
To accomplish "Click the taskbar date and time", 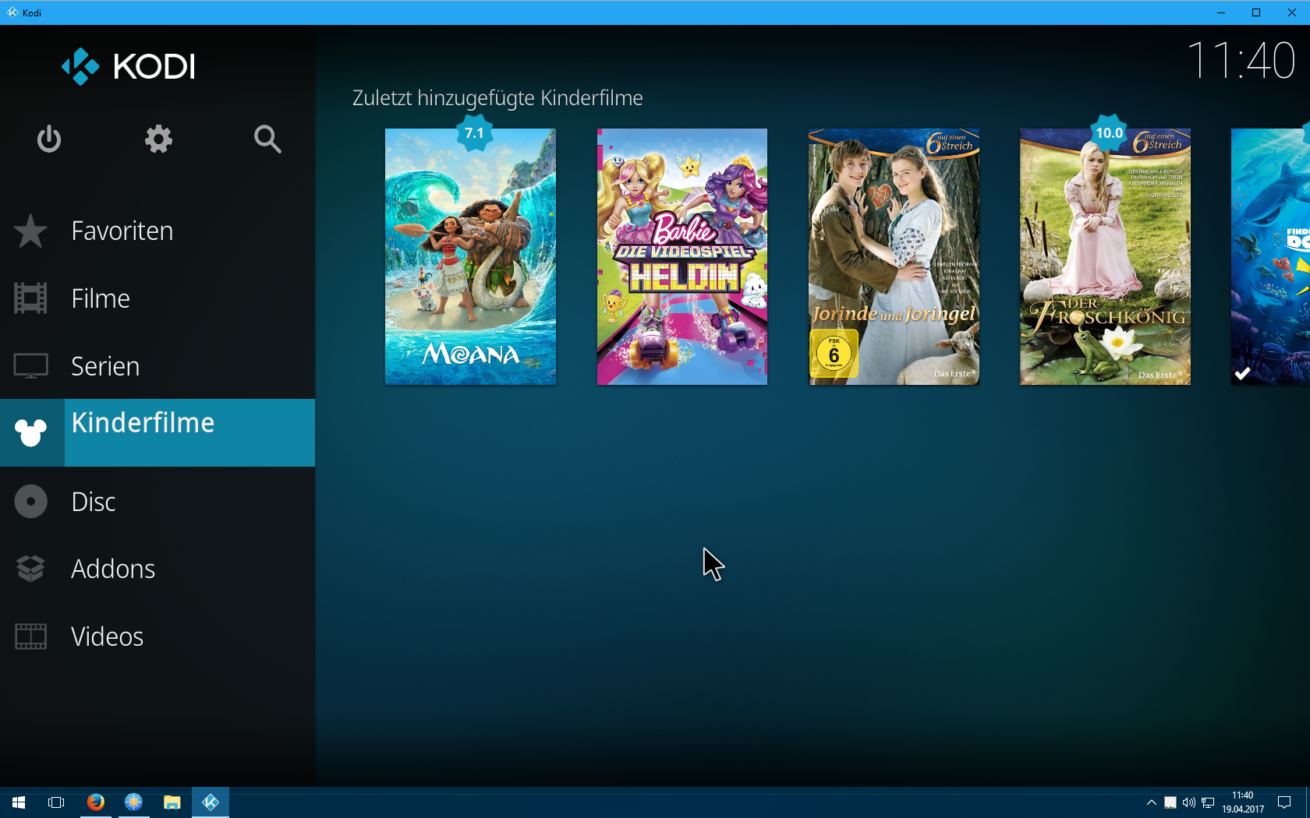I will pyautogui.click(x=1243, y=802).
